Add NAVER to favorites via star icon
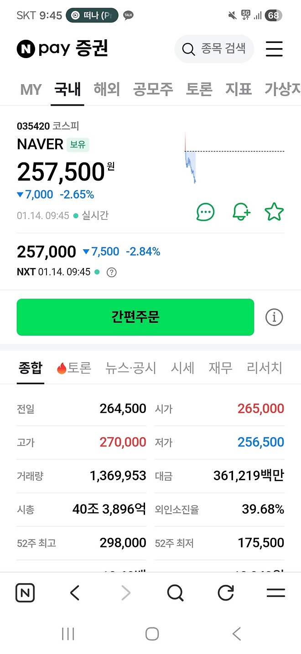Screen dimensions: 301x654 tap(274, 212)
